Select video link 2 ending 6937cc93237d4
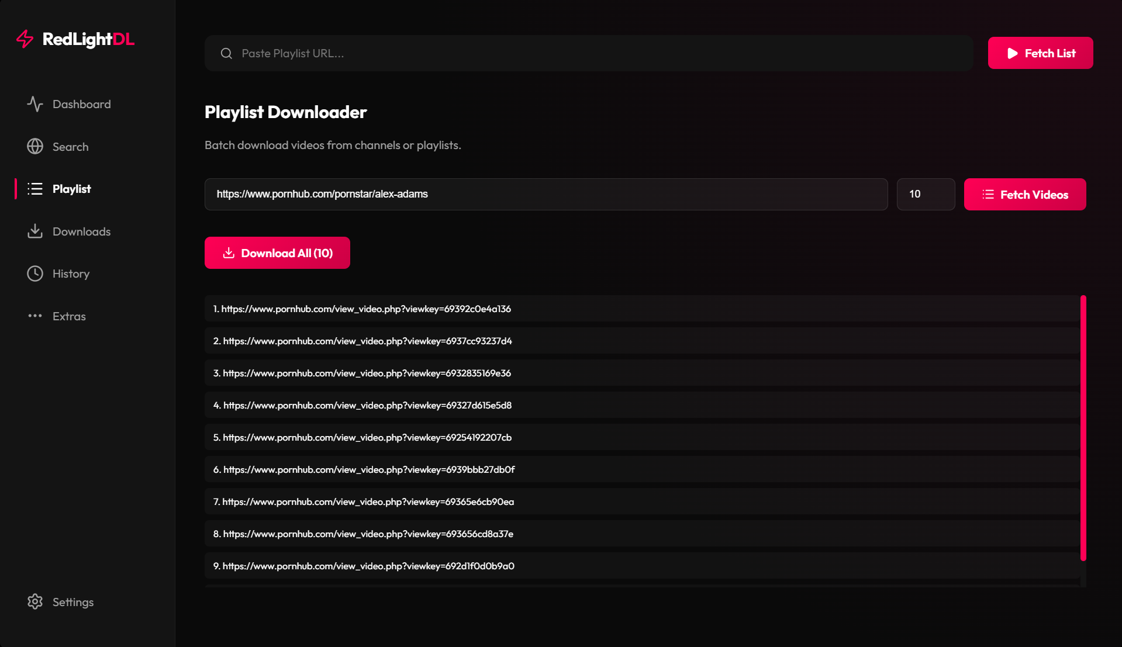The image size is (1122, 647). [642, 341]
